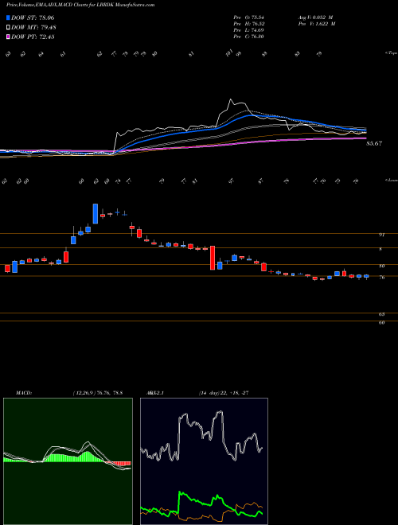Click the MACD: panel title
Image resolution: width=398 pixels, height=525 pixels.
pyautogui.click(x=23, y=393)
